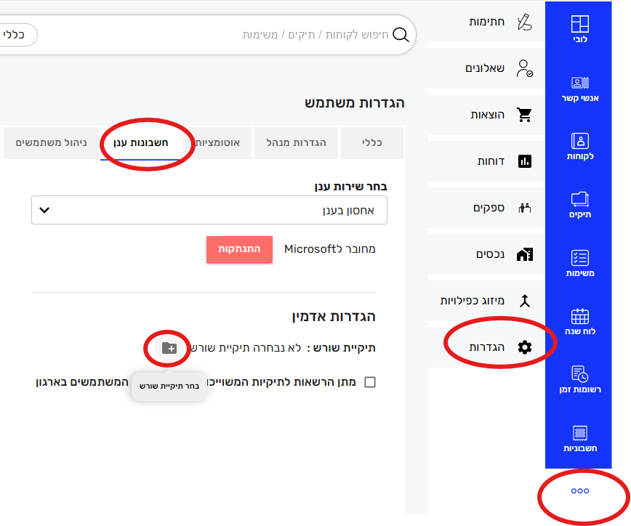Open לוח שנה calendar
The width and height of the screenshot is (631, 526).
click(579, 322)
